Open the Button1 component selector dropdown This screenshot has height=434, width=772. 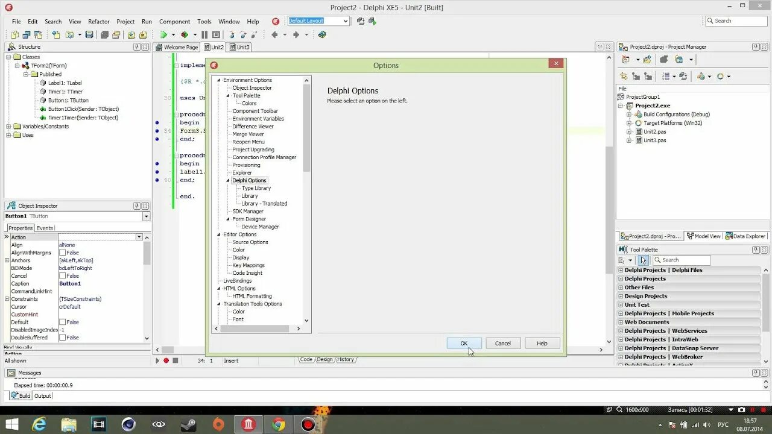click(146, 216)
